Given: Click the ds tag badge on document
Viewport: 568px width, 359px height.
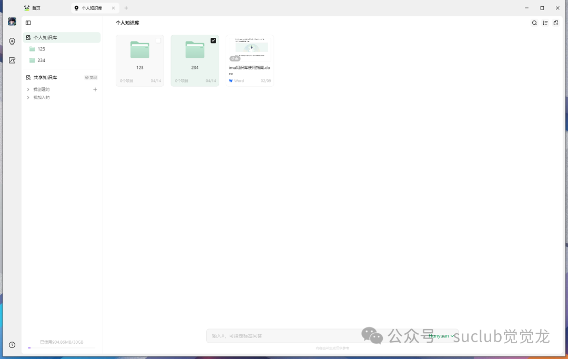Looking at the screenshot, I should point(235,58).
